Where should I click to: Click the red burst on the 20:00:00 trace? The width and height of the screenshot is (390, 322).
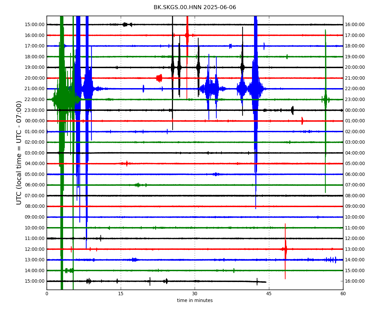(x=159, y=78)
